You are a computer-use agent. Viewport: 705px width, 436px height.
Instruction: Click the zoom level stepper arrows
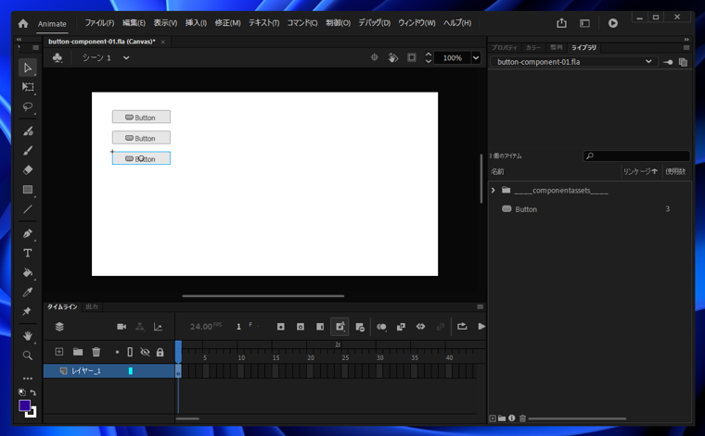[x=428, y=57]
